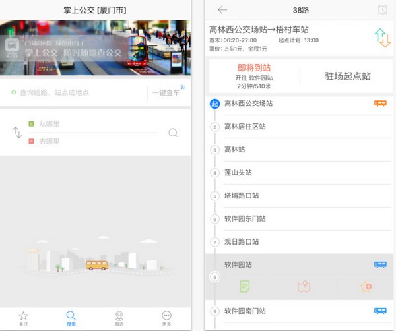396x331 pixels.
Task: Tap the 票价 fare information line
Action: tap(238, 49)
